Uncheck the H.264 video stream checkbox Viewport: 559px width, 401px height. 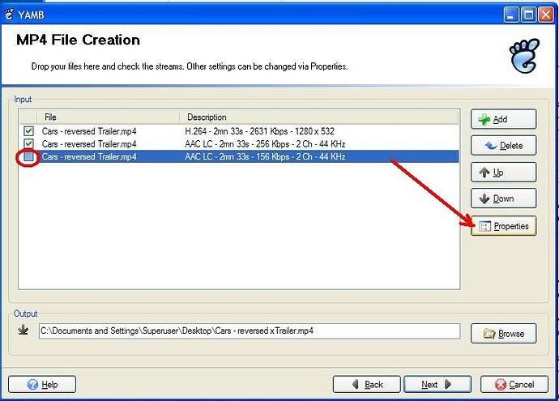(28, 131)
